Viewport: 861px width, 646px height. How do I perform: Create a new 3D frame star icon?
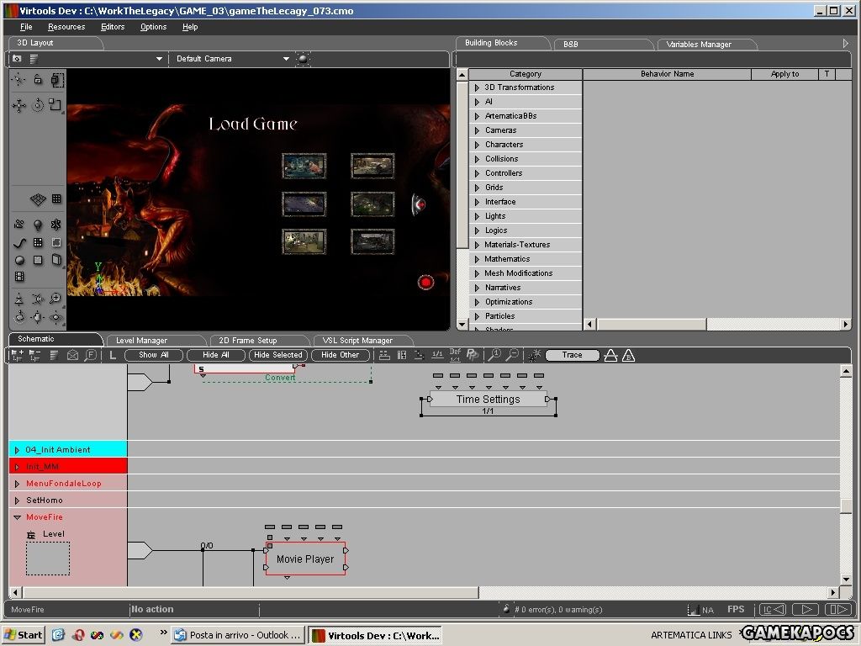coord(55,224)
